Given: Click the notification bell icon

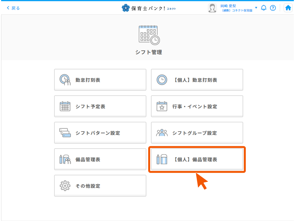Looking at the screenshot, I should click(x=264, y=8).
